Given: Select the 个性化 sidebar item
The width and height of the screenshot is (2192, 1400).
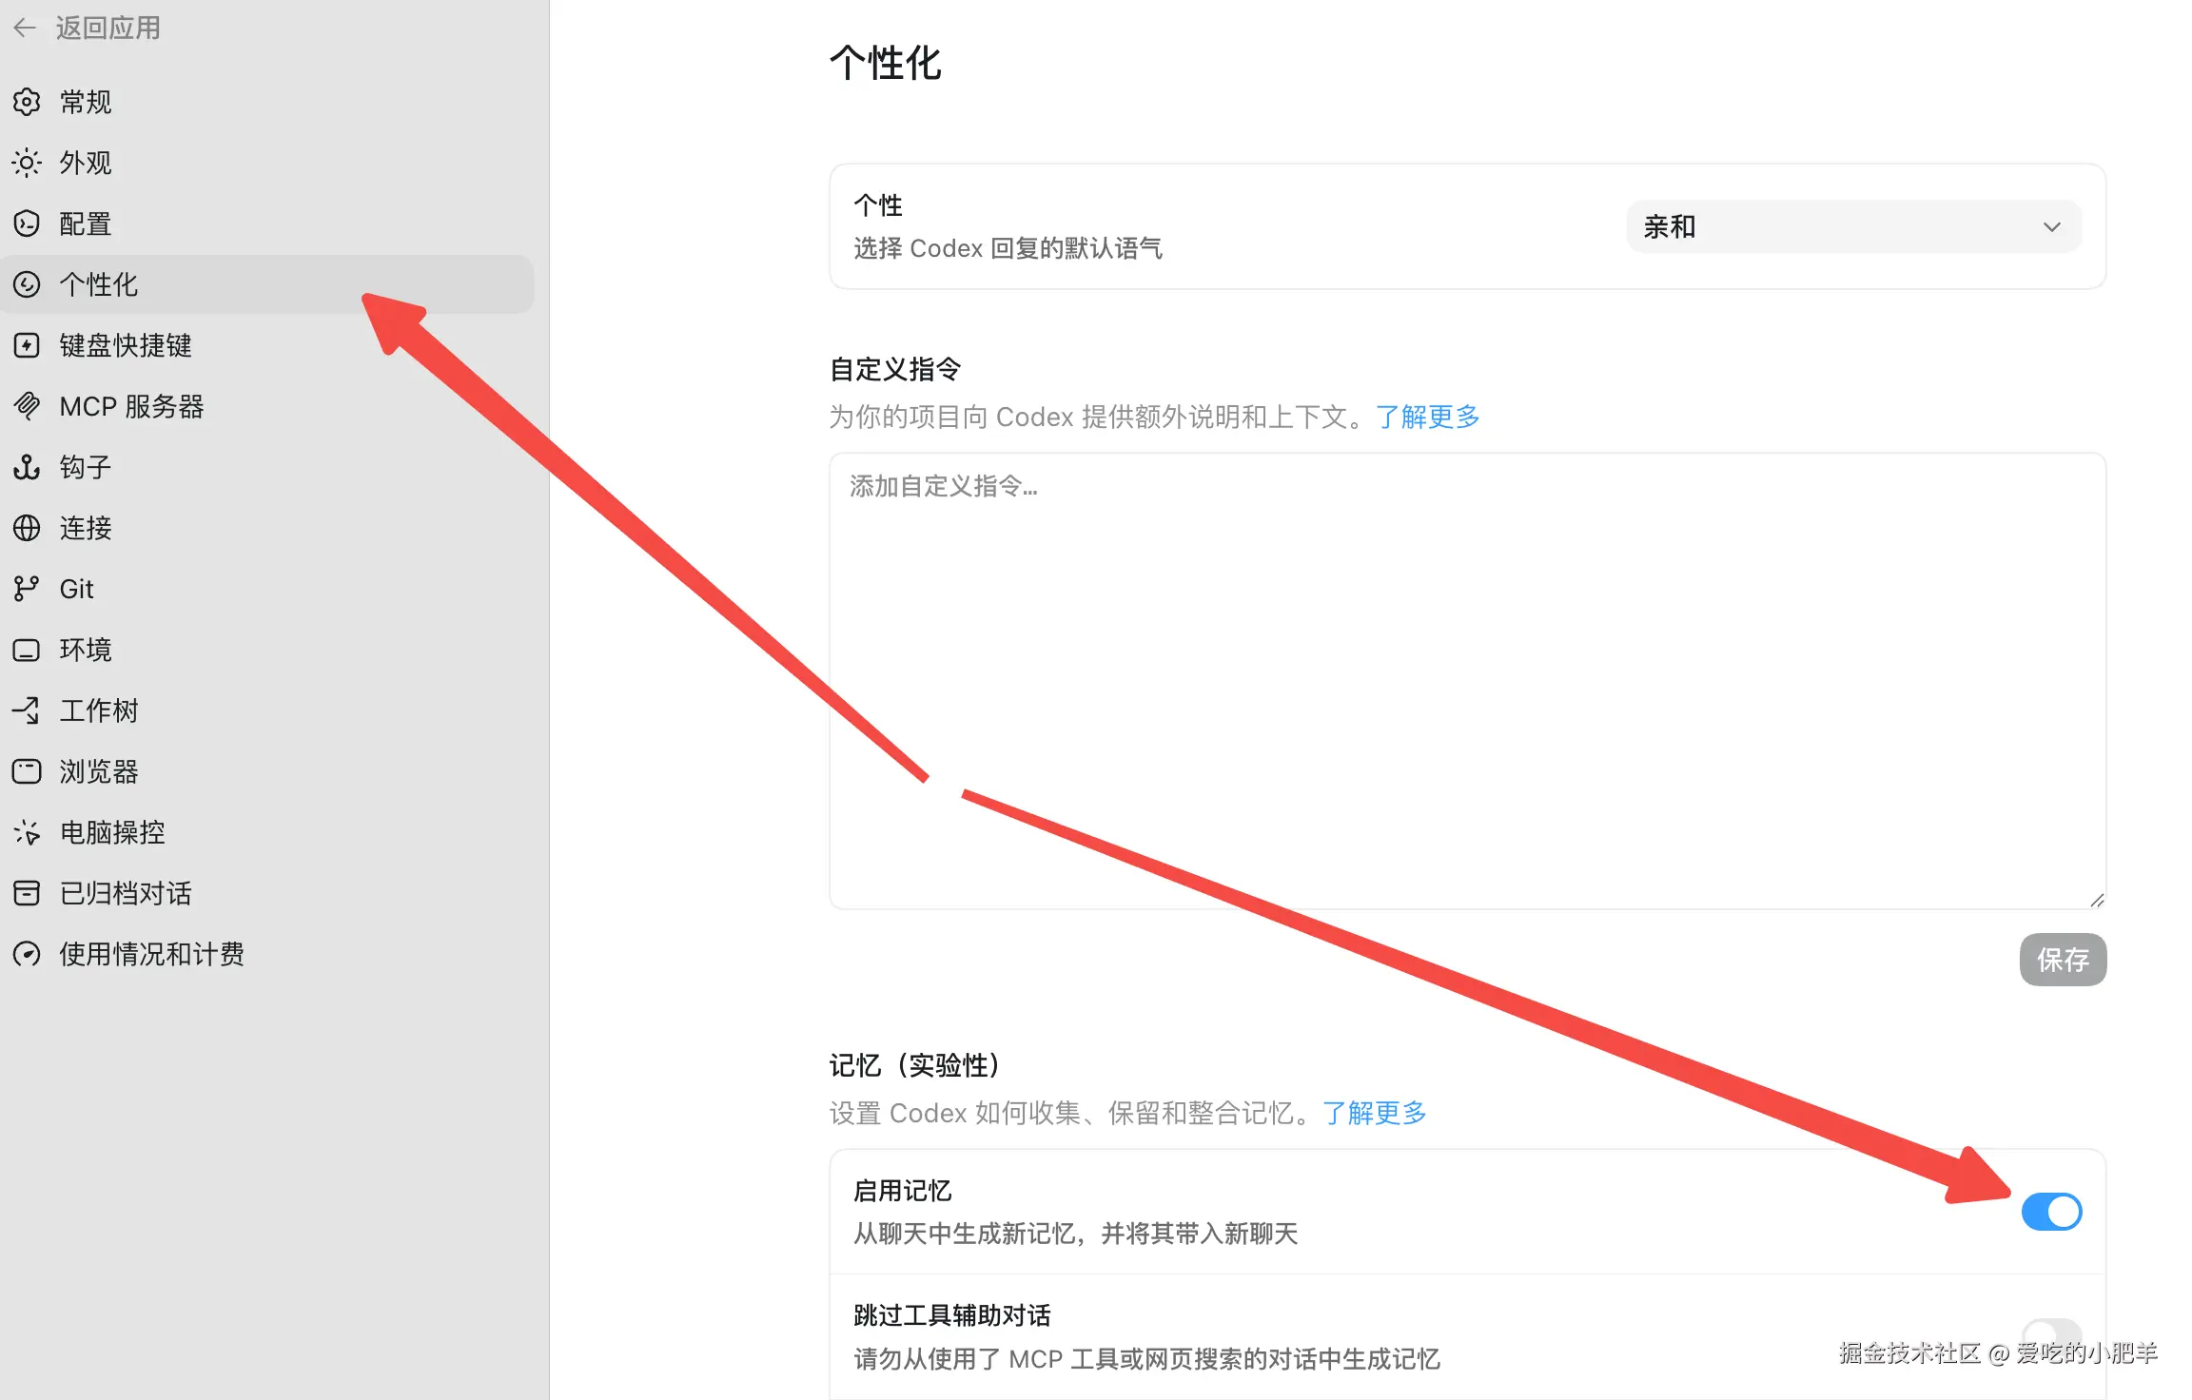Looking at the screenshot, I should click(267, 284).
